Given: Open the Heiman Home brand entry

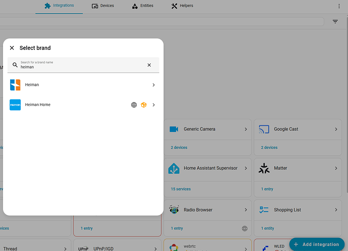Looking at the screenshot, I should click(83, 105).
